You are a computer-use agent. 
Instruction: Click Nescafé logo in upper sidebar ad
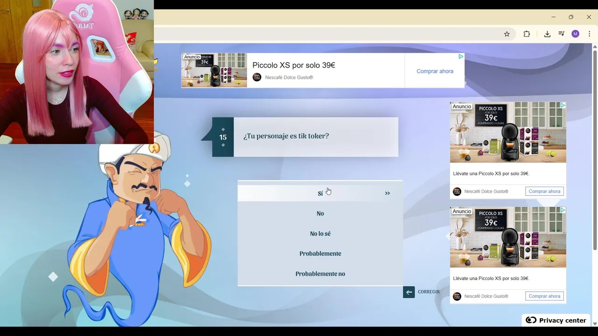pos(457,191)
